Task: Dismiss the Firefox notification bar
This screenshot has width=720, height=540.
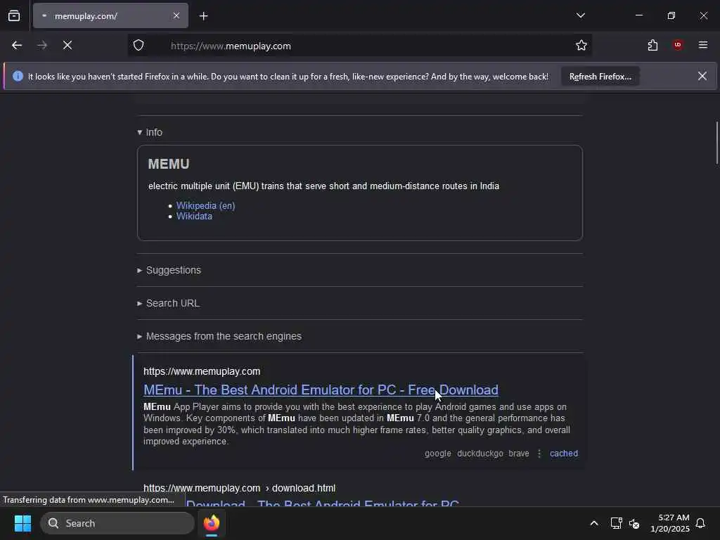Action: (702, 76)
